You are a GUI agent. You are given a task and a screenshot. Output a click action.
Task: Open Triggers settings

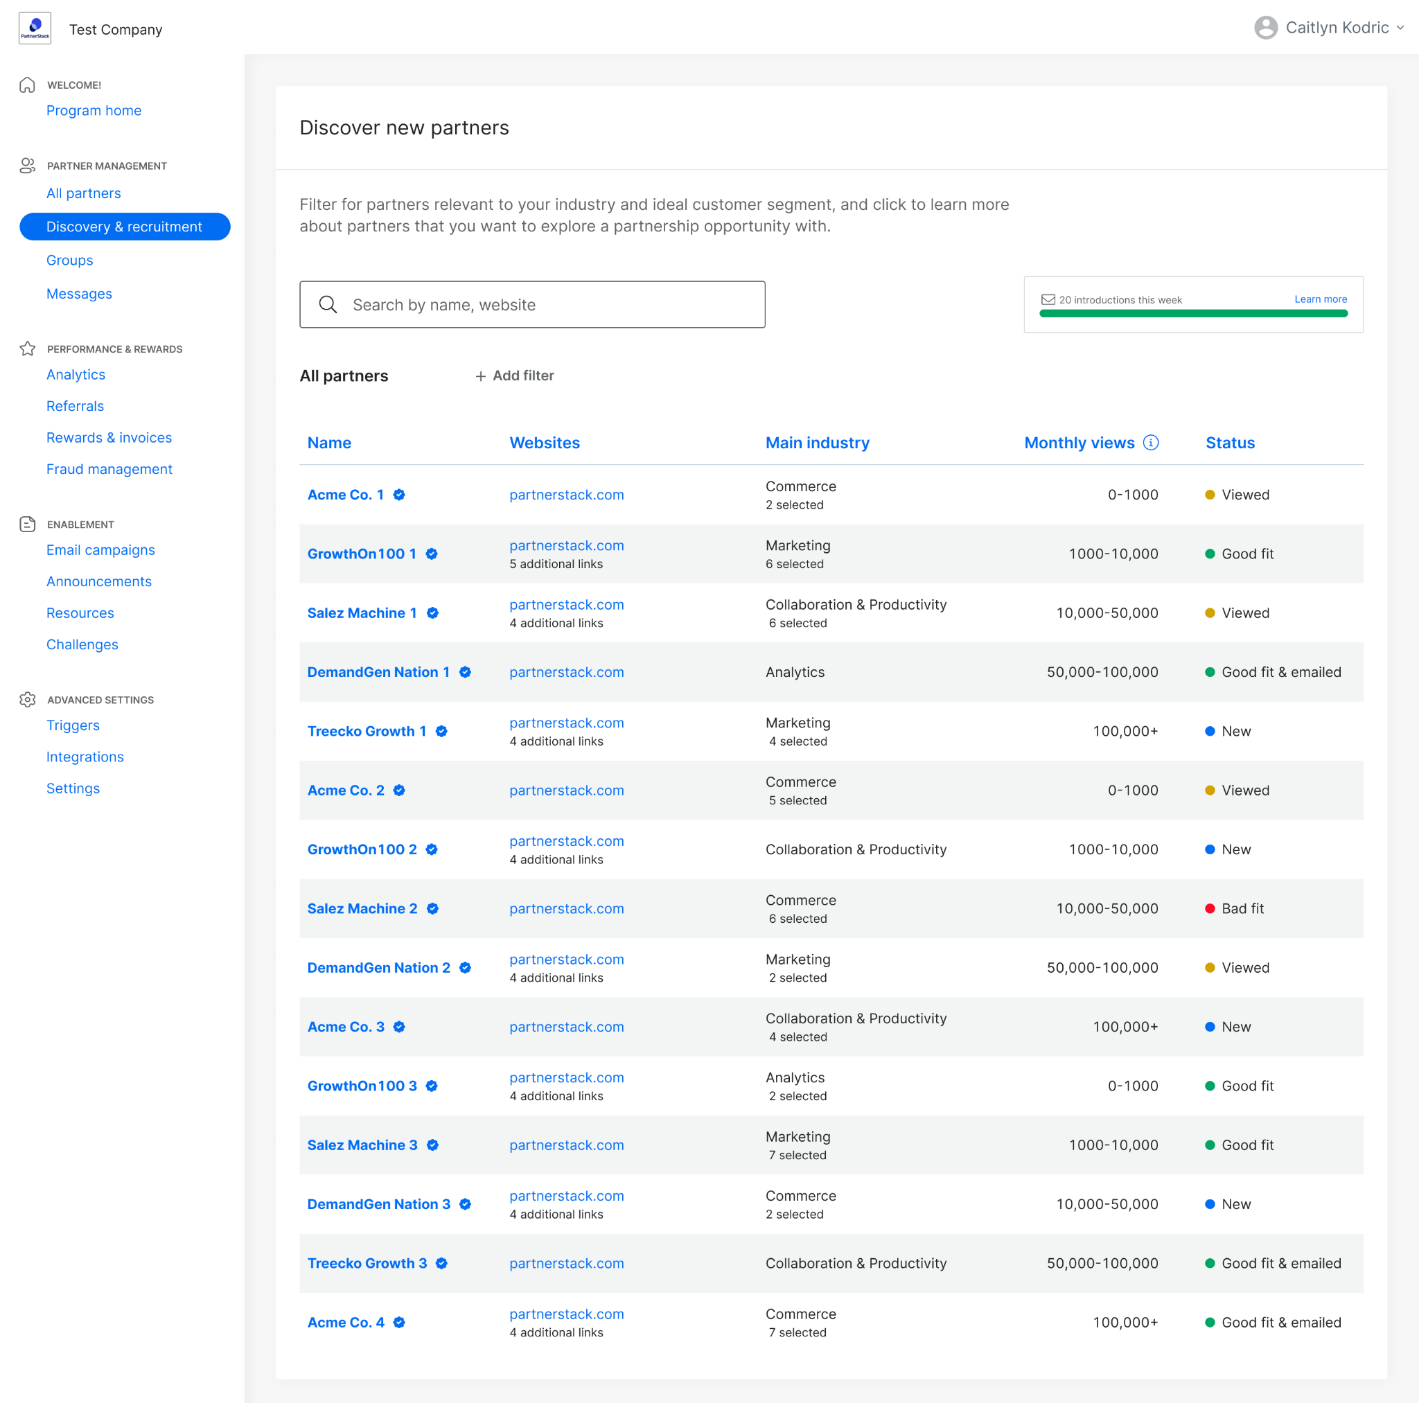click(x=73, y=725)
